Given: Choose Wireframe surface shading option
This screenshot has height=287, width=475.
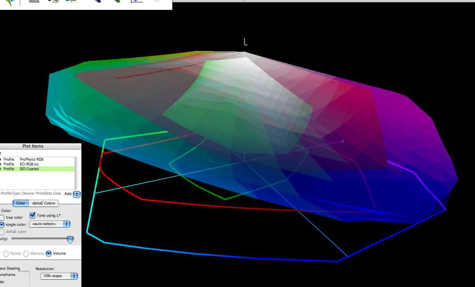Looking at the screenshot, I should (x=8, y=274).
